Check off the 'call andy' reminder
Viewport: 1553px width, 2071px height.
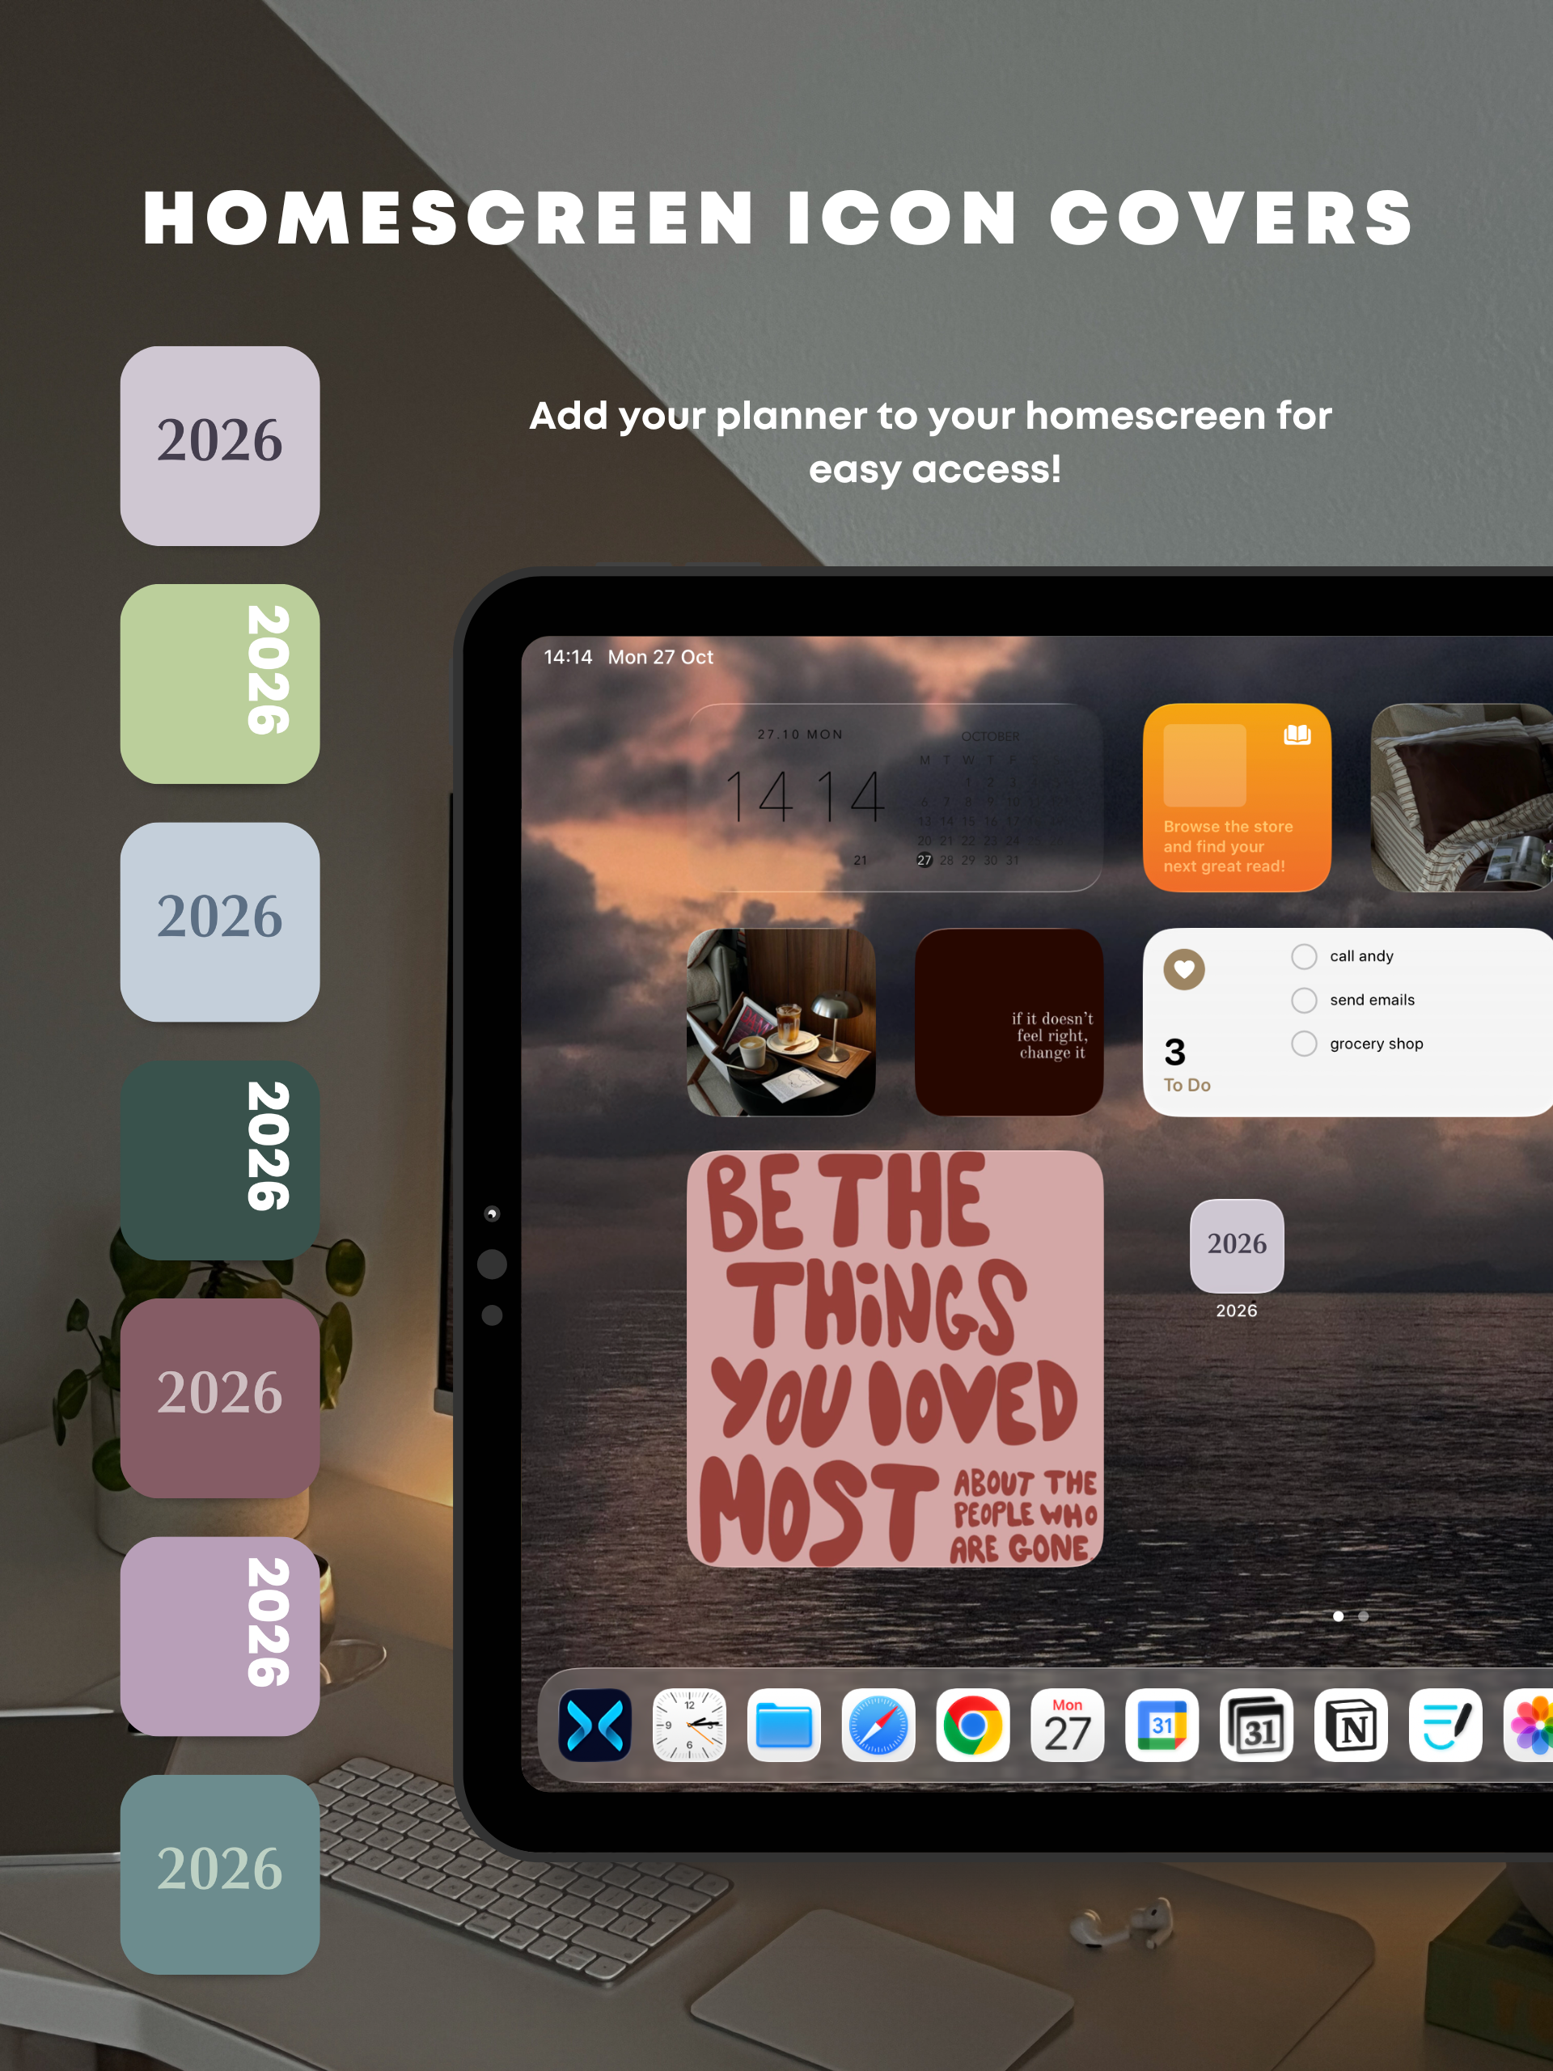pyautogui.click(x=1304, y=956)
